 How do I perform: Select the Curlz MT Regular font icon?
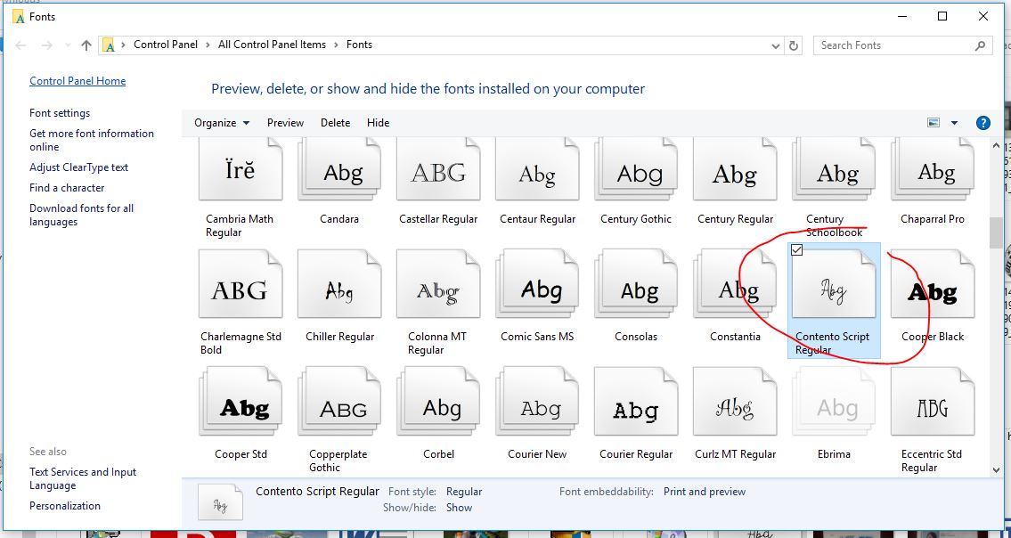735,402
